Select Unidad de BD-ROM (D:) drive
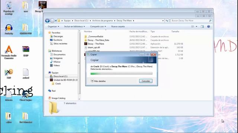The width and height of the screenshot is (238, 133). coord(64,80)
